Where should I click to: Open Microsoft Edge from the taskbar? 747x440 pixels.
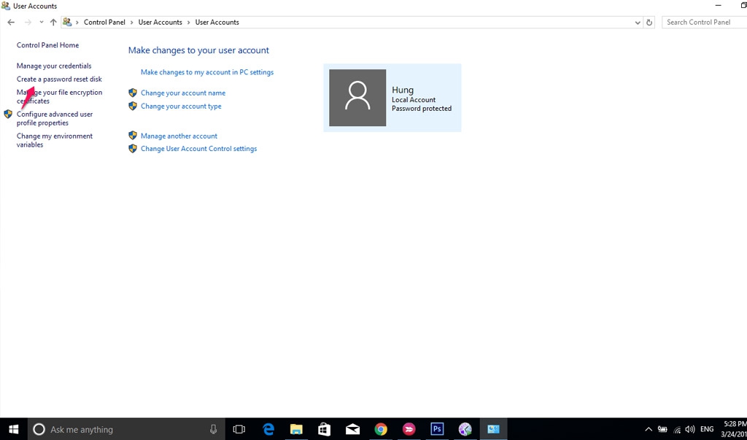(268, 429)
